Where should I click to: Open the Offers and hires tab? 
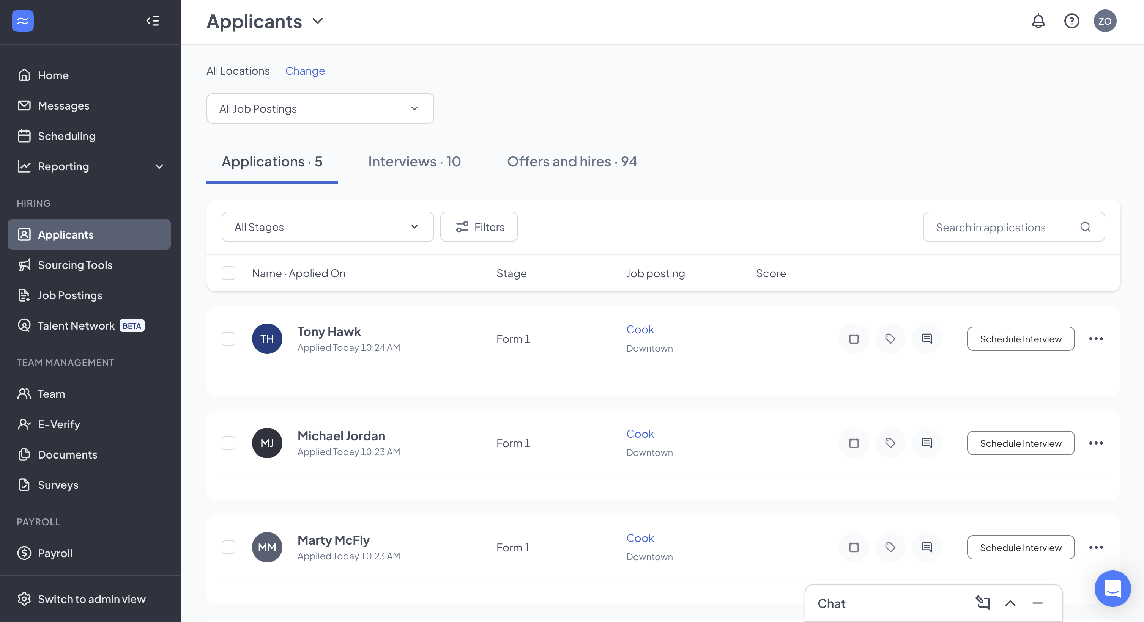pos(572,162)
